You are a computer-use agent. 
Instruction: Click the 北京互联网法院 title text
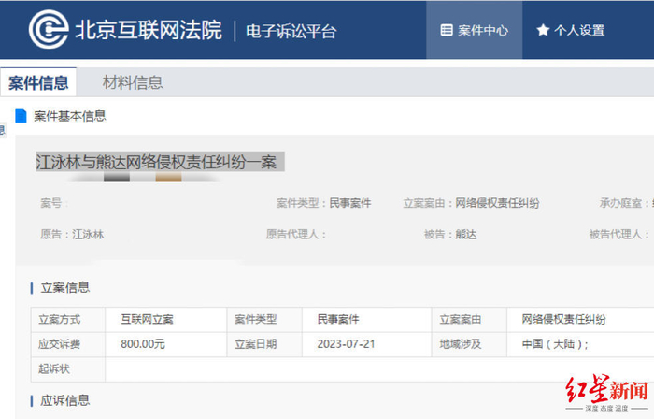(x=149, y=31)
